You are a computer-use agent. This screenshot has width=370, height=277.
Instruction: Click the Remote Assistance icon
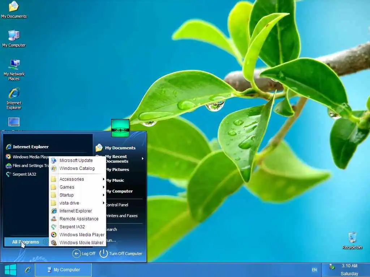[x=54, y=219]
